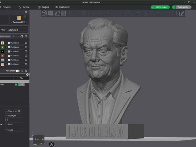Open the By layer print sequence dropdown
Viewport: 196px width, 147px height.
coord(14,116)
